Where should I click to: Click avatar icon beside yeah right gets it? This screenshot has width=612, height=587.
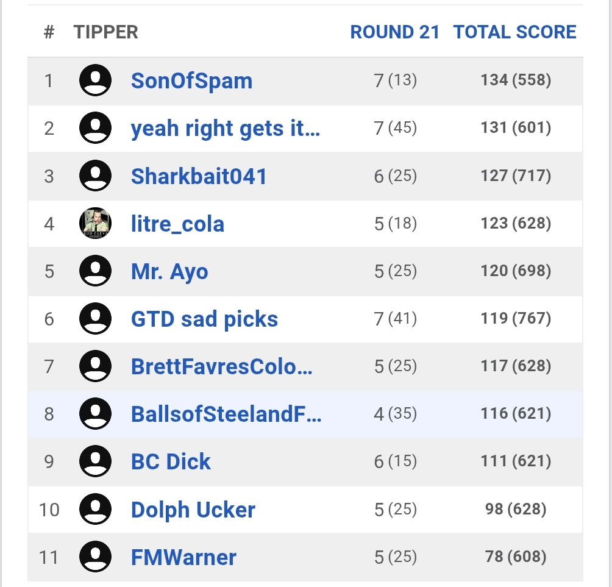click(x=95, y=128)
